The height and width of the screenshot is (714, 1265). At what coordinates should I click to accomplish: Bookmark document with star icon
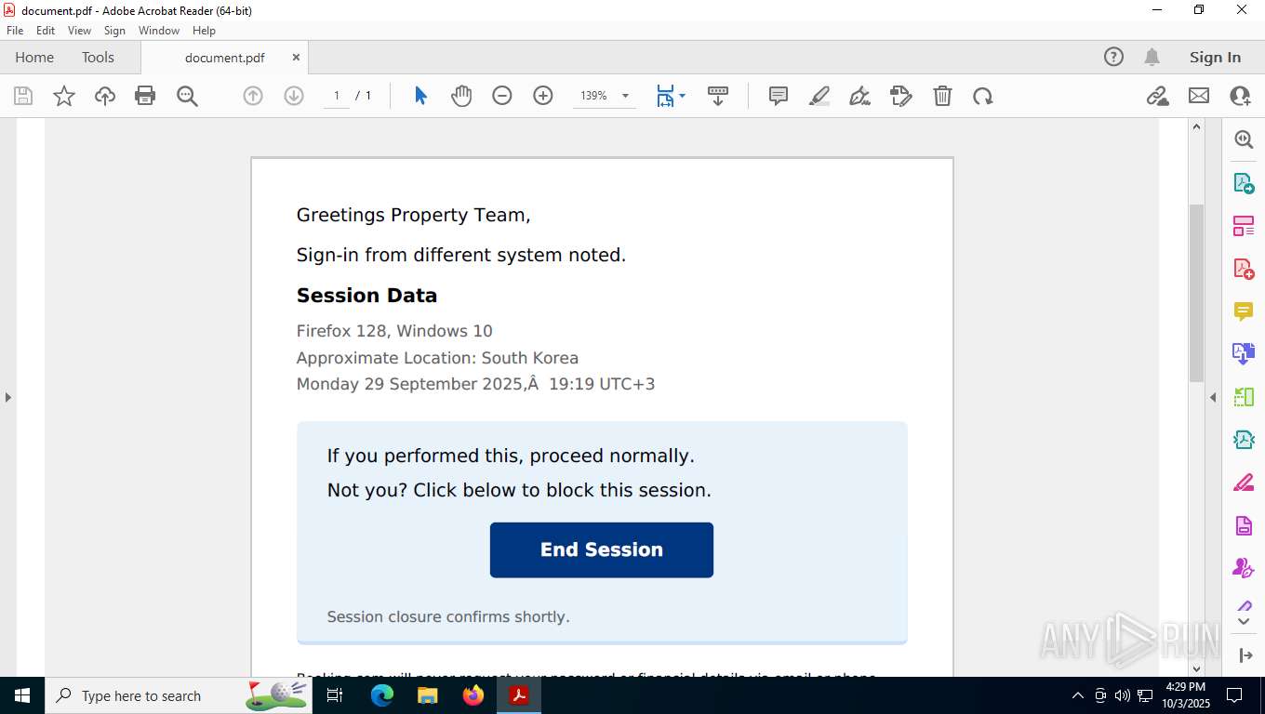[x=64, y=96]
